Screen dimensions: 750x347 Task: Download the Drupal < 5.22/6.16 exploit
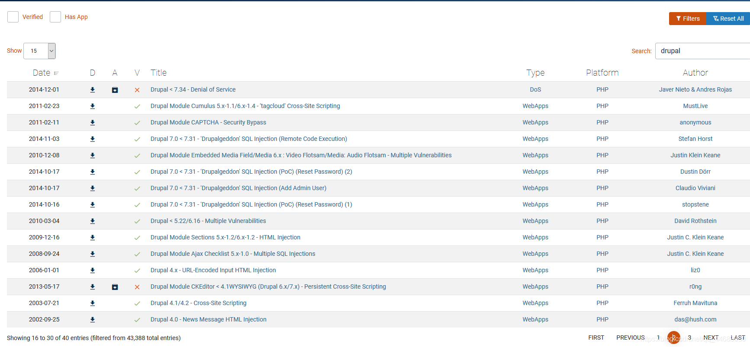pyautogui.click(x=92, y=221)
